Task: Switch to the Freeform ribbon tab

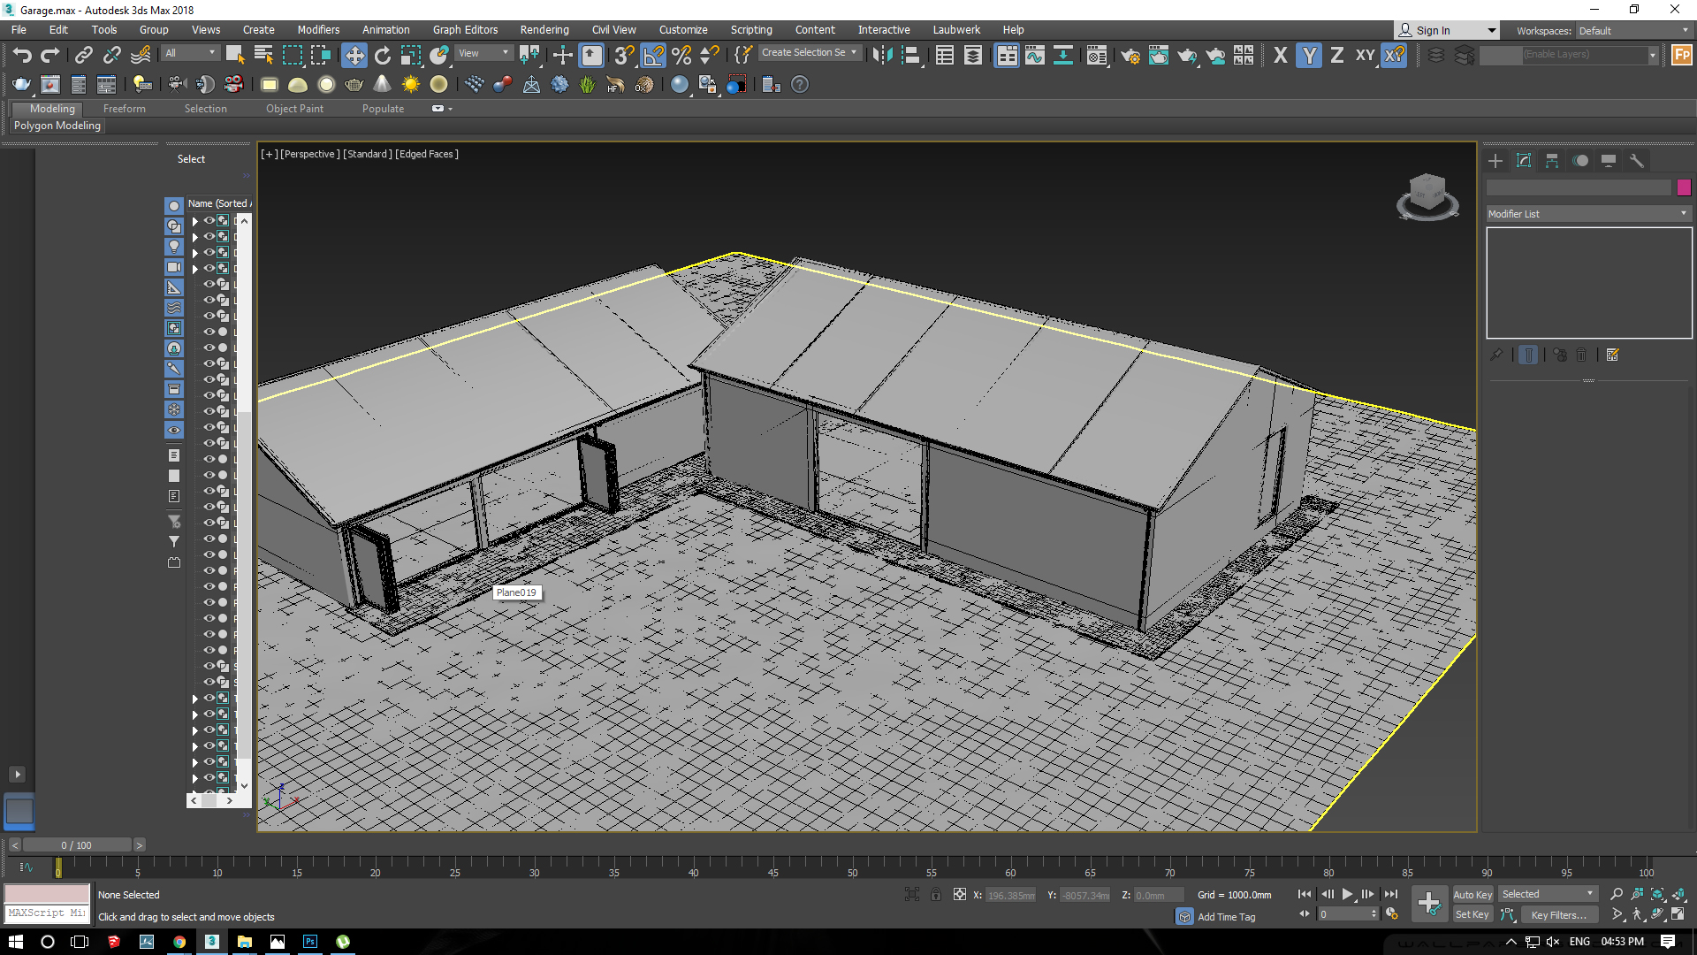Action: (124, 108)
